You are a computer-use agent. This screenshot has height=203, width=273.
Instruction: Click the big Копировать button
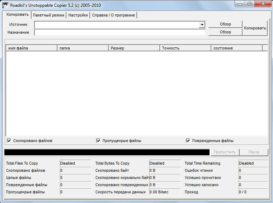255,28
